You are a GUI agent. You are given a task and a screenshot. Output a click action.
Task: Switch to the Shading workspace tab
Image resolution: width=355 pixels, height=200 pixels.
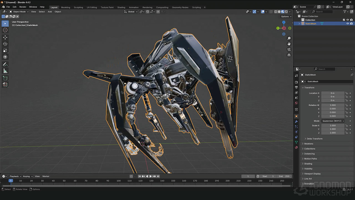[x=121, y=7]
